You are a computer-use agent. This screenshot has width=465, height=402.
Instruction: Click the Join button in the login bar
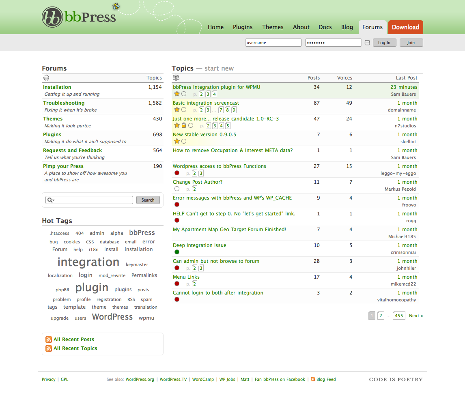[411, 43]
